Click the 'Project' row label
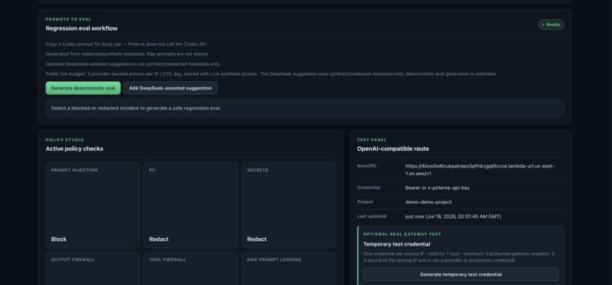612x285 pixels. point(365,202)
